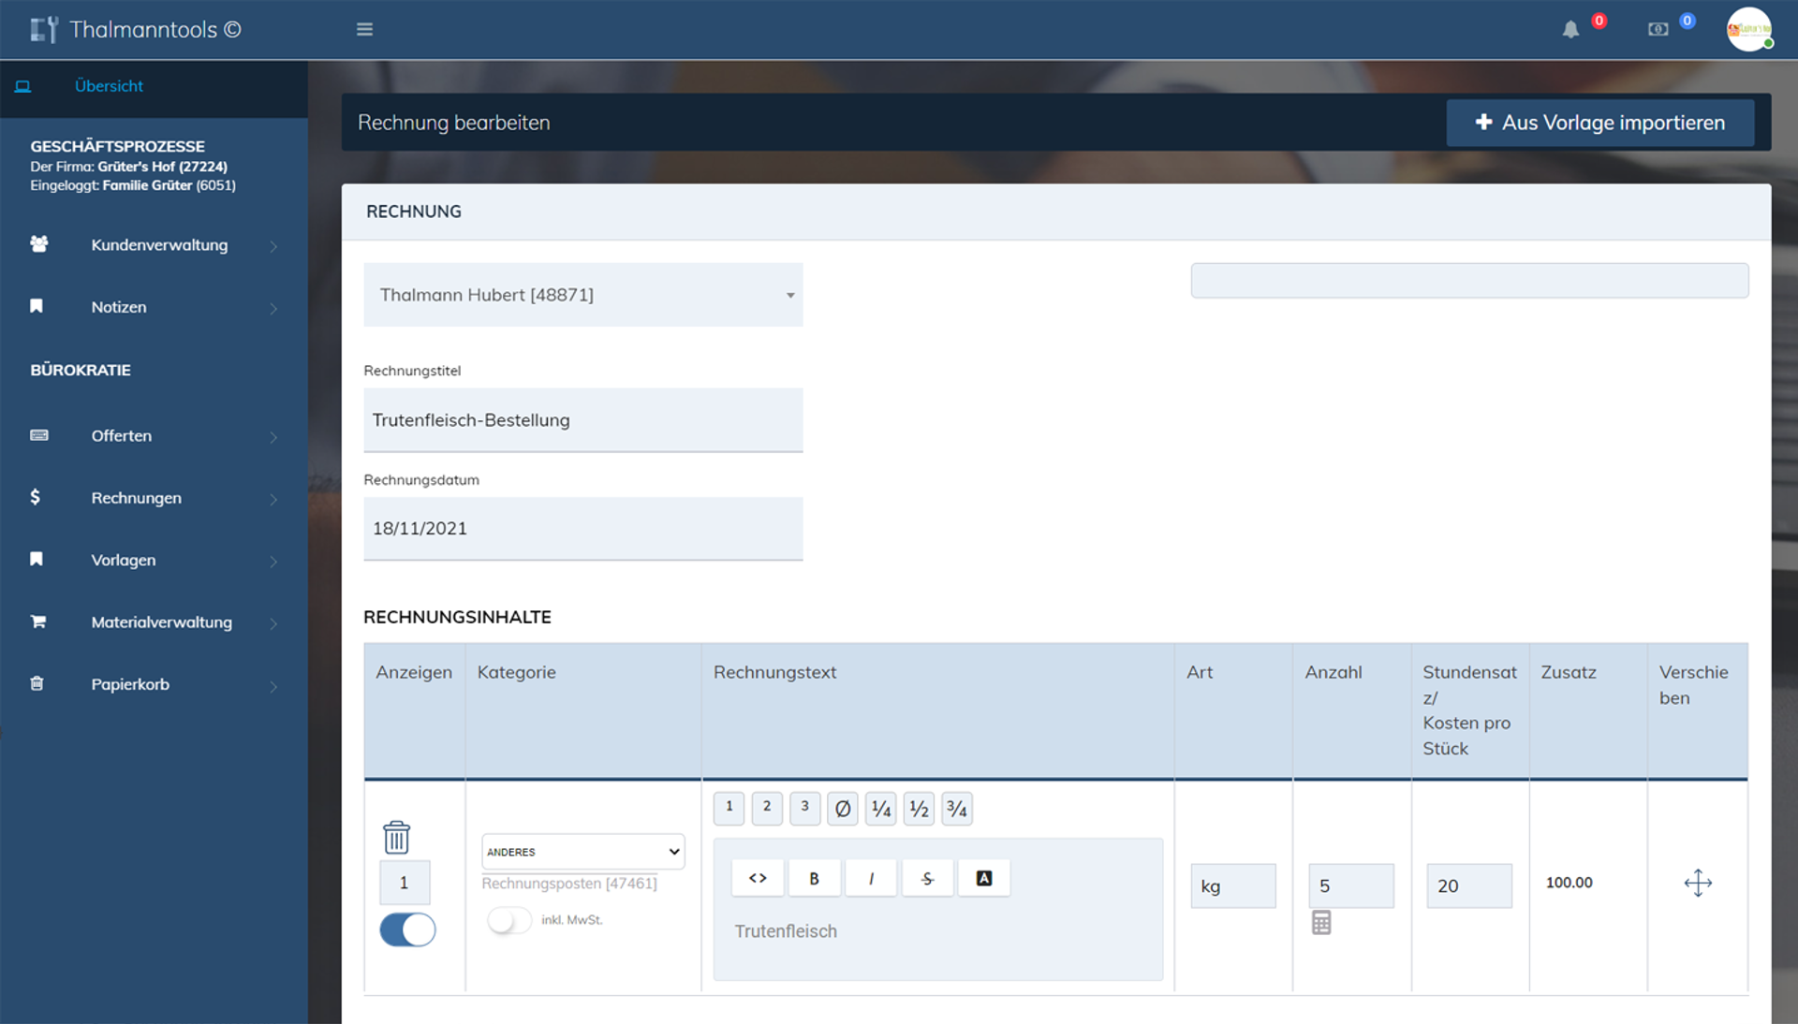This screenshot has height=1024, width=1798.
Task: Insert superscript 1 symbol
Action: tap(729, 808)
